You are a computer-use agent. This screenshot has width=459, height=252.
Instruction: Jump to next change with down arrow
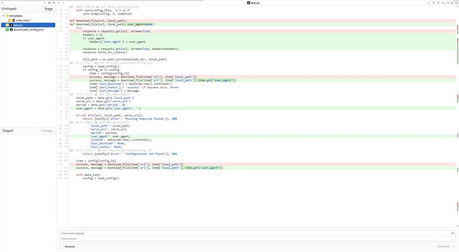coord(63,3)
